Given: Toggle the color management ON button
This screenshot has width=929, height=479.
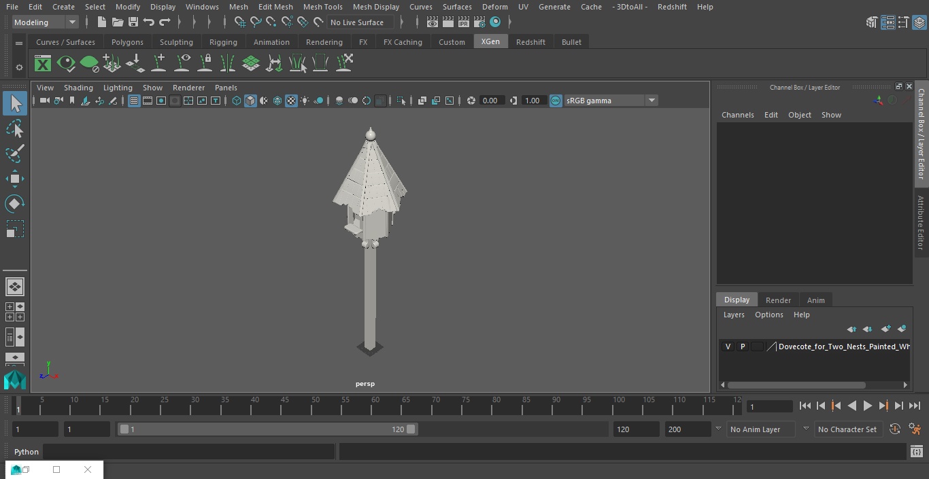Looking at the screenshot, I should pyautogui.click(x=556, y=101).
